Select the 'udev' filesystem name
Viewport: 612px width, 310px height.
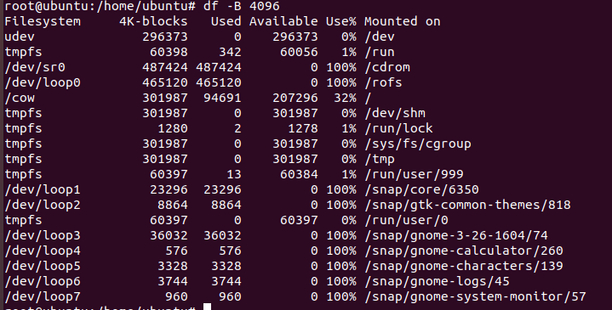[x=20, y=37]
